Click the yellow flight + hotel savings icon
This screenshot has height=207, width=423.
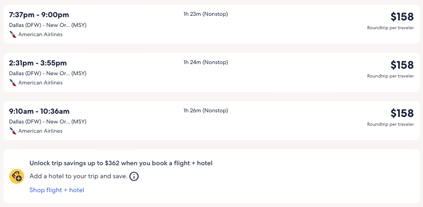(17, 176)
